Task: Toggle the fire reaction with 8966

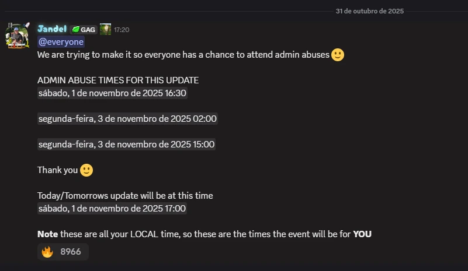Action: pos(63,252)
